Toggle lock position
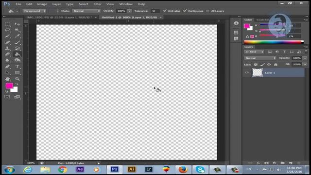311x175 pixels. click(269, 65)
